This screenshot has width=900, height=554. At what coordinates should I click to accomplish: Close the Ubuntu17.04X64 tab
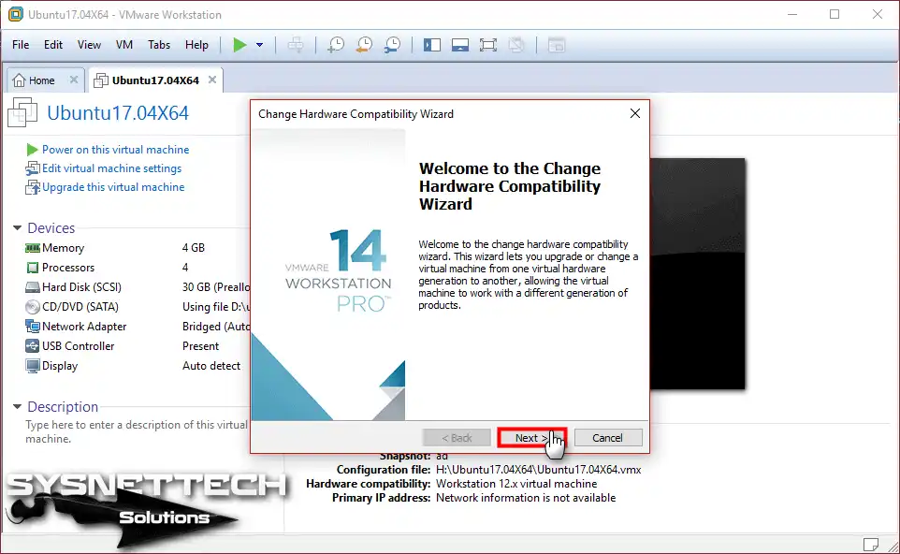(x=212, y=80)
